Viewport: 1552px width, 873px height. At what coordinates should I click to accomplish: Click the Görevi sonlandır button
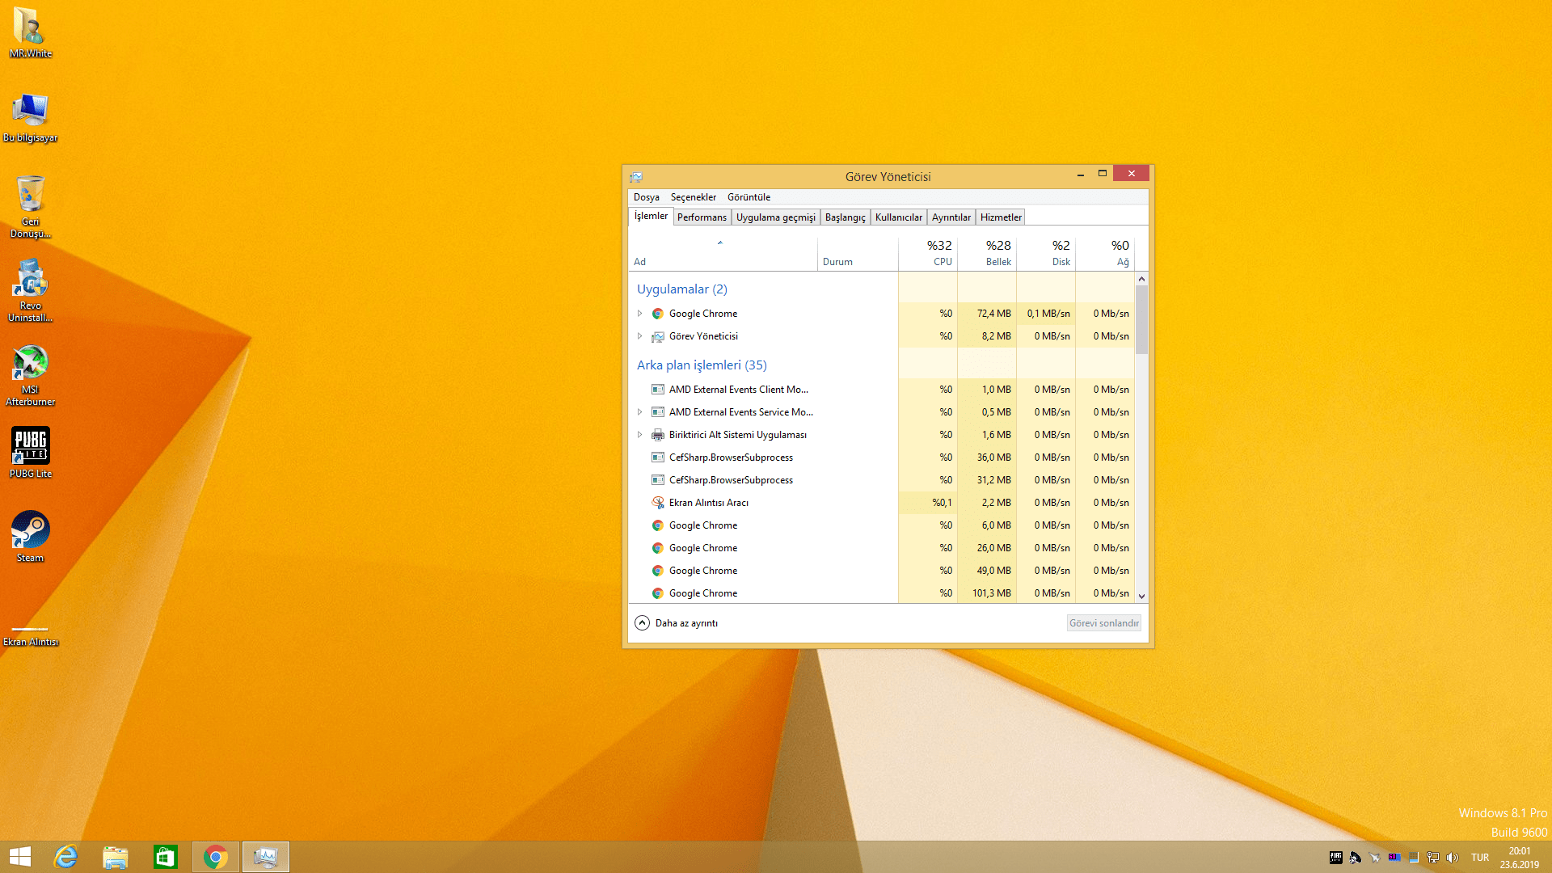(x=1103, y=623)
